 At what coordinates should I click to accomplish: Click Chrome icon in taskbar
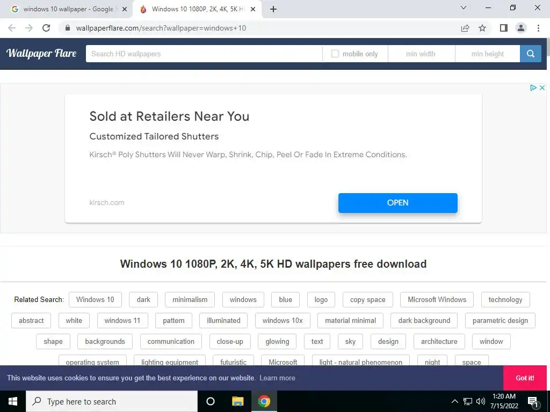pyautogui.click(x=264, y=401)
